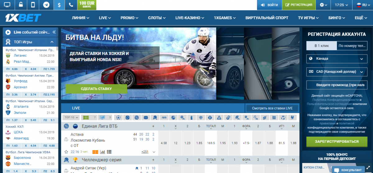Open the ЛИНИЯ menu
Screen dimensions: 373x173
[81, 18]
